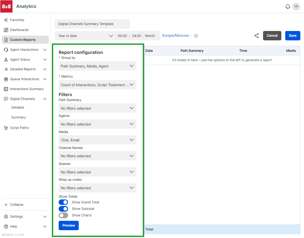This screenshot has height=238, width=304.
Task: Click the share icon near Save button
Action: click(x=256, y=36)
